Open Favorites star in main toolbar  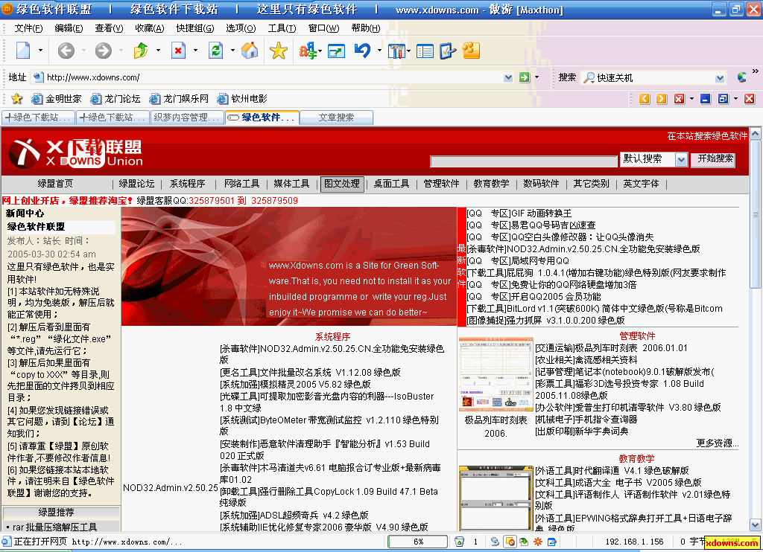click(279, 50)
